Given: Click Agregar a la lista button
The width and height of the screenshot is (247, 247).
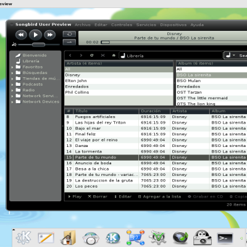Looking at the screenshot, I should coord(159,196).
